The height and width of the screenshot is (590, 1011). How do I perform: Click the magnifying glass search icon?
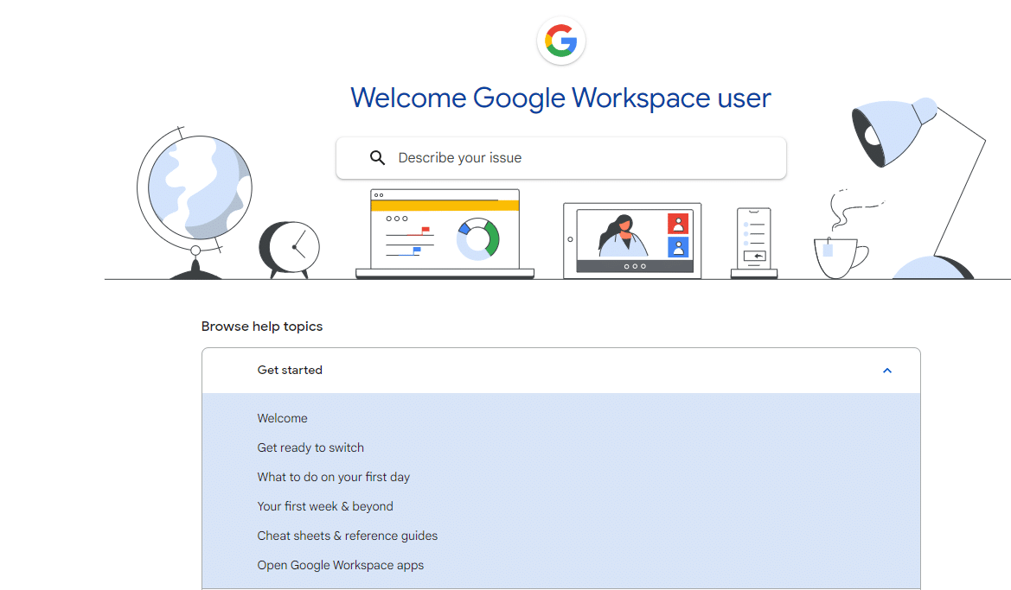pyautogui.click(x=377, y=158)
